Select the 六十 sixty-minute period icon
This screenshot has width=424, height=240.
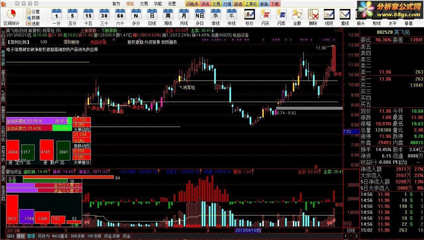(x=120, y=17)
